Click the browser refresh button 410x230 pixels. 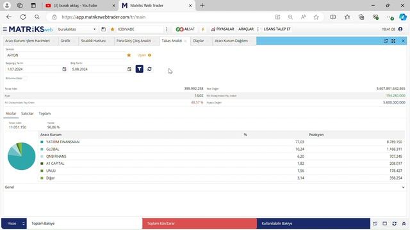(x=23, y=17)
